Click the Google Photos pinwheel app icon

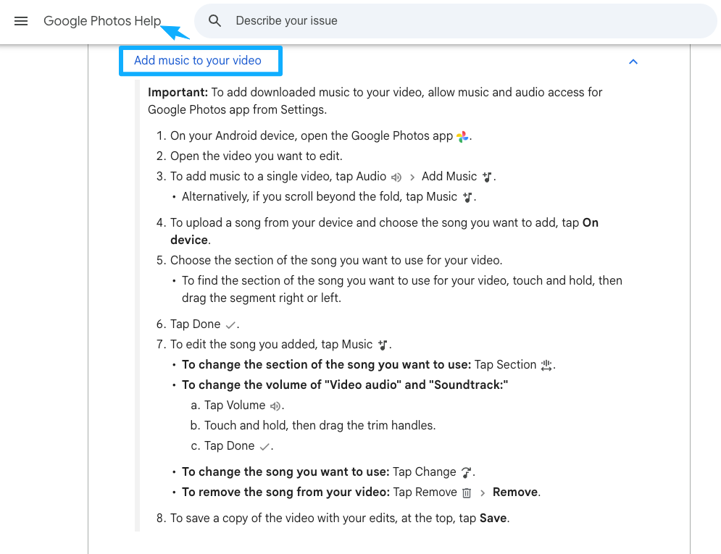coord(462,136)
